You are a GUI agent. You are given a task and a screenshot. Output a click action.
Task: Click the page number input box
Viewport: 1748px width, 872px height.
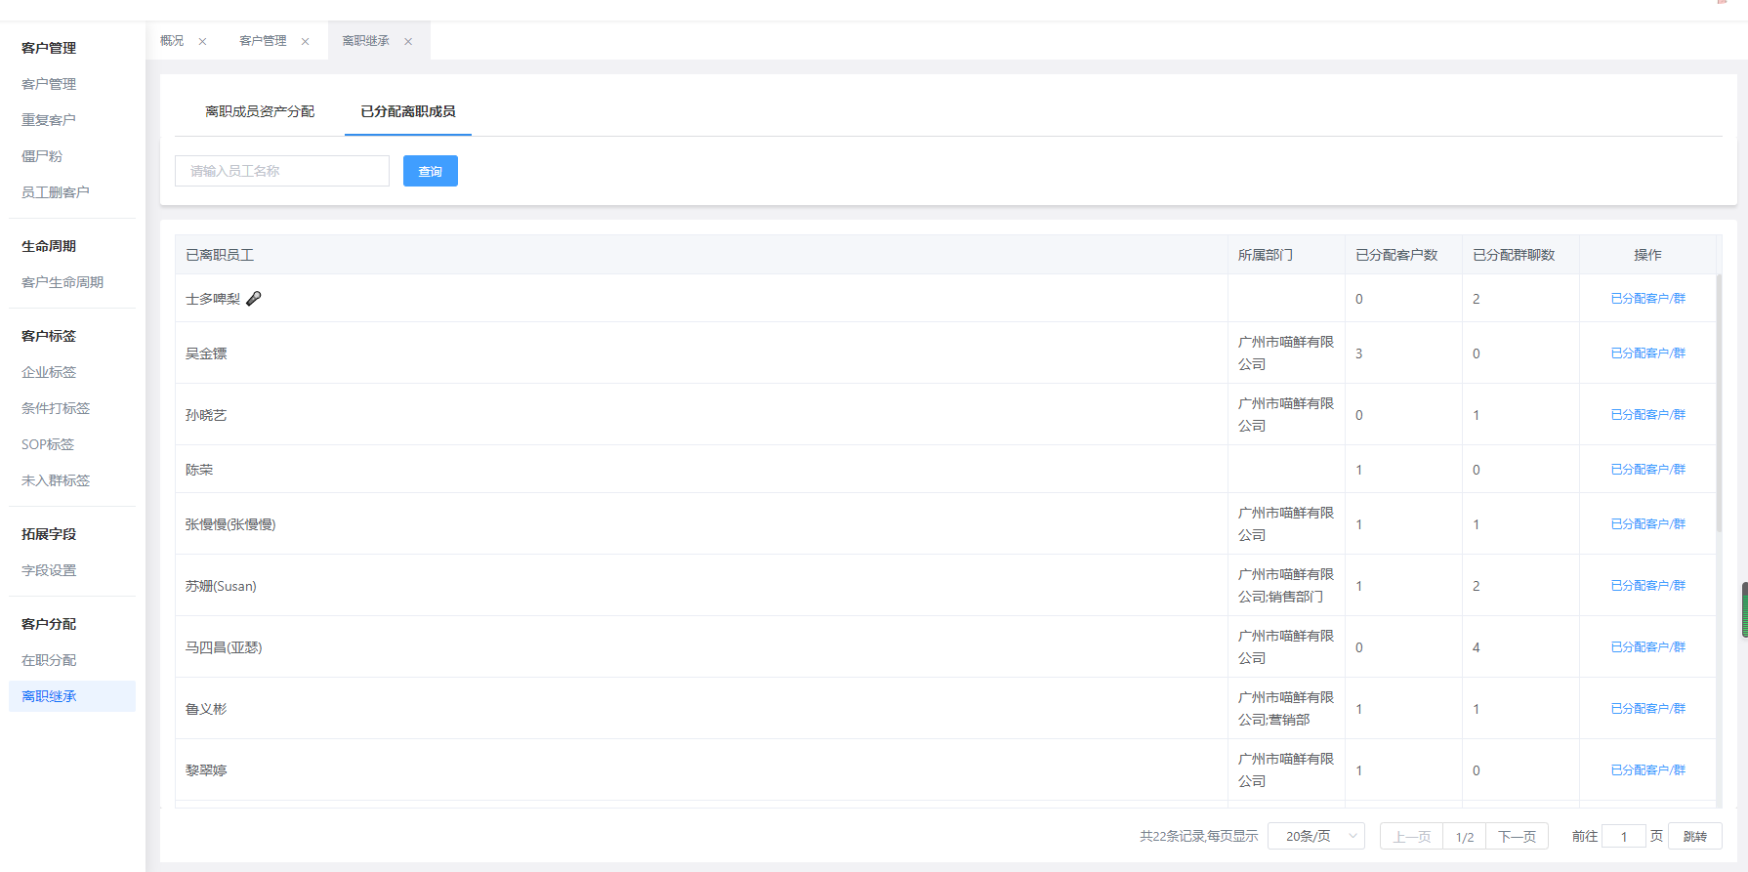click(1623, 836)
